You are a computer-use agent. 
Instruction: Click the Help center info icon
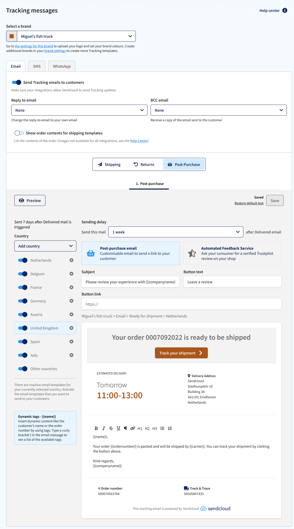pos(285,10)
